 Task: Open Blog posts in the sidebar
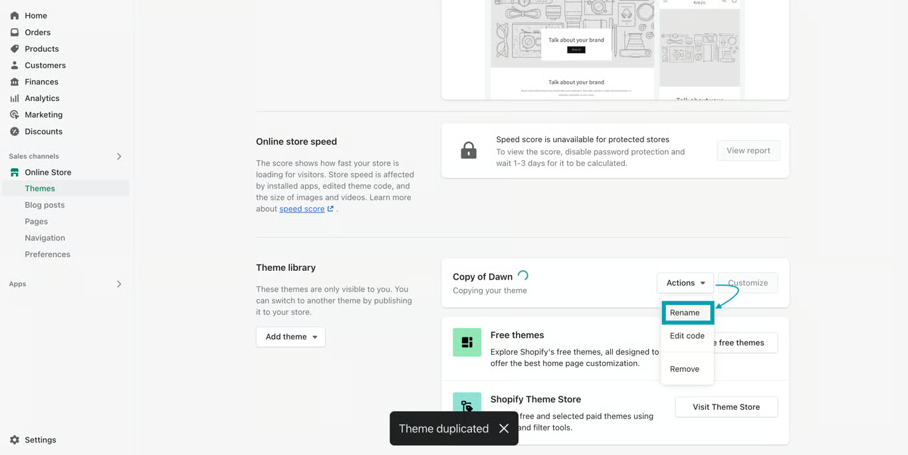(45, 205)
